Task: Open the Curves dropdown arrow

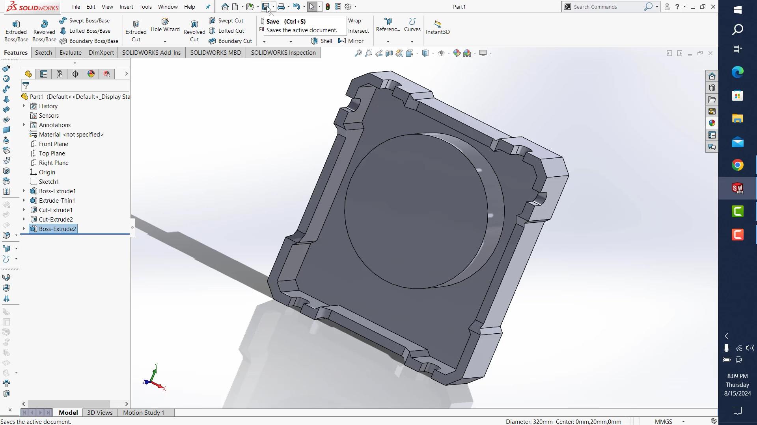Action: tap(412, 42)
